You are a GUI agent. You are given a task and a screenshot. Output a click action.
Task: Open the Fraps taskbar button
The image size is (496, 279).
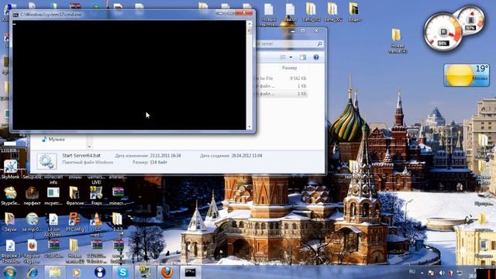pyautogui.click(x=145, y=272)
